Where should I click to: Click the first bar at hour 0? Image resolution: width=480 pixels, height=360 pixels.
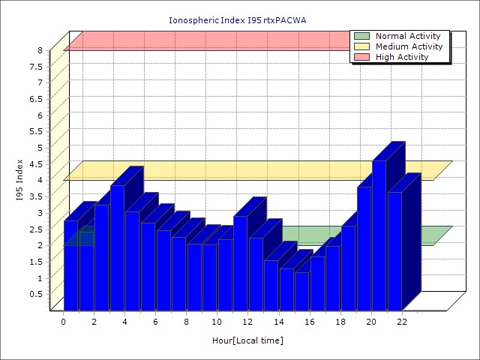[70, 266]
